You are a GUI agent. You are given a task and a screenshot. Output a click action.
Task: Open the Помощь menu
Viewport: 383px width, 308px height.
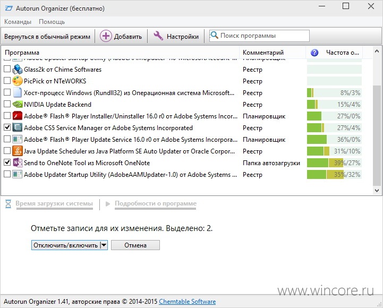(x=52, y=22)
